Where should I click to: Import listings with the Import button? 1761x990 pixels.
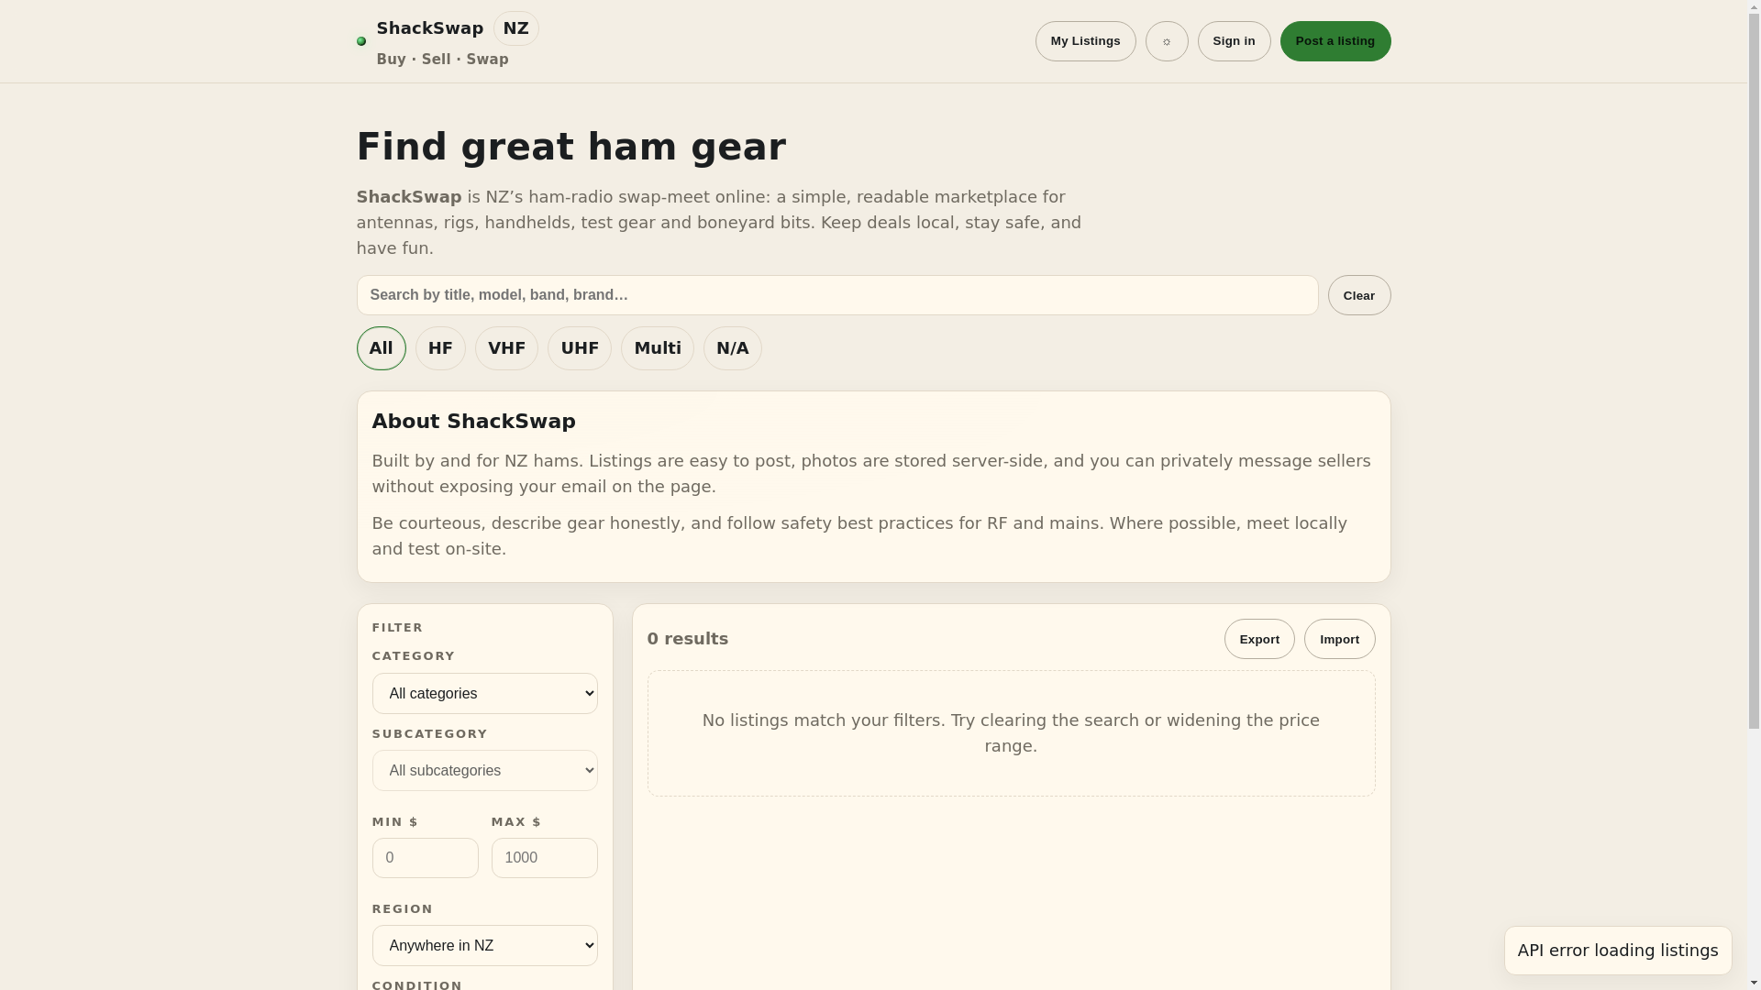tap(1340, 639)
